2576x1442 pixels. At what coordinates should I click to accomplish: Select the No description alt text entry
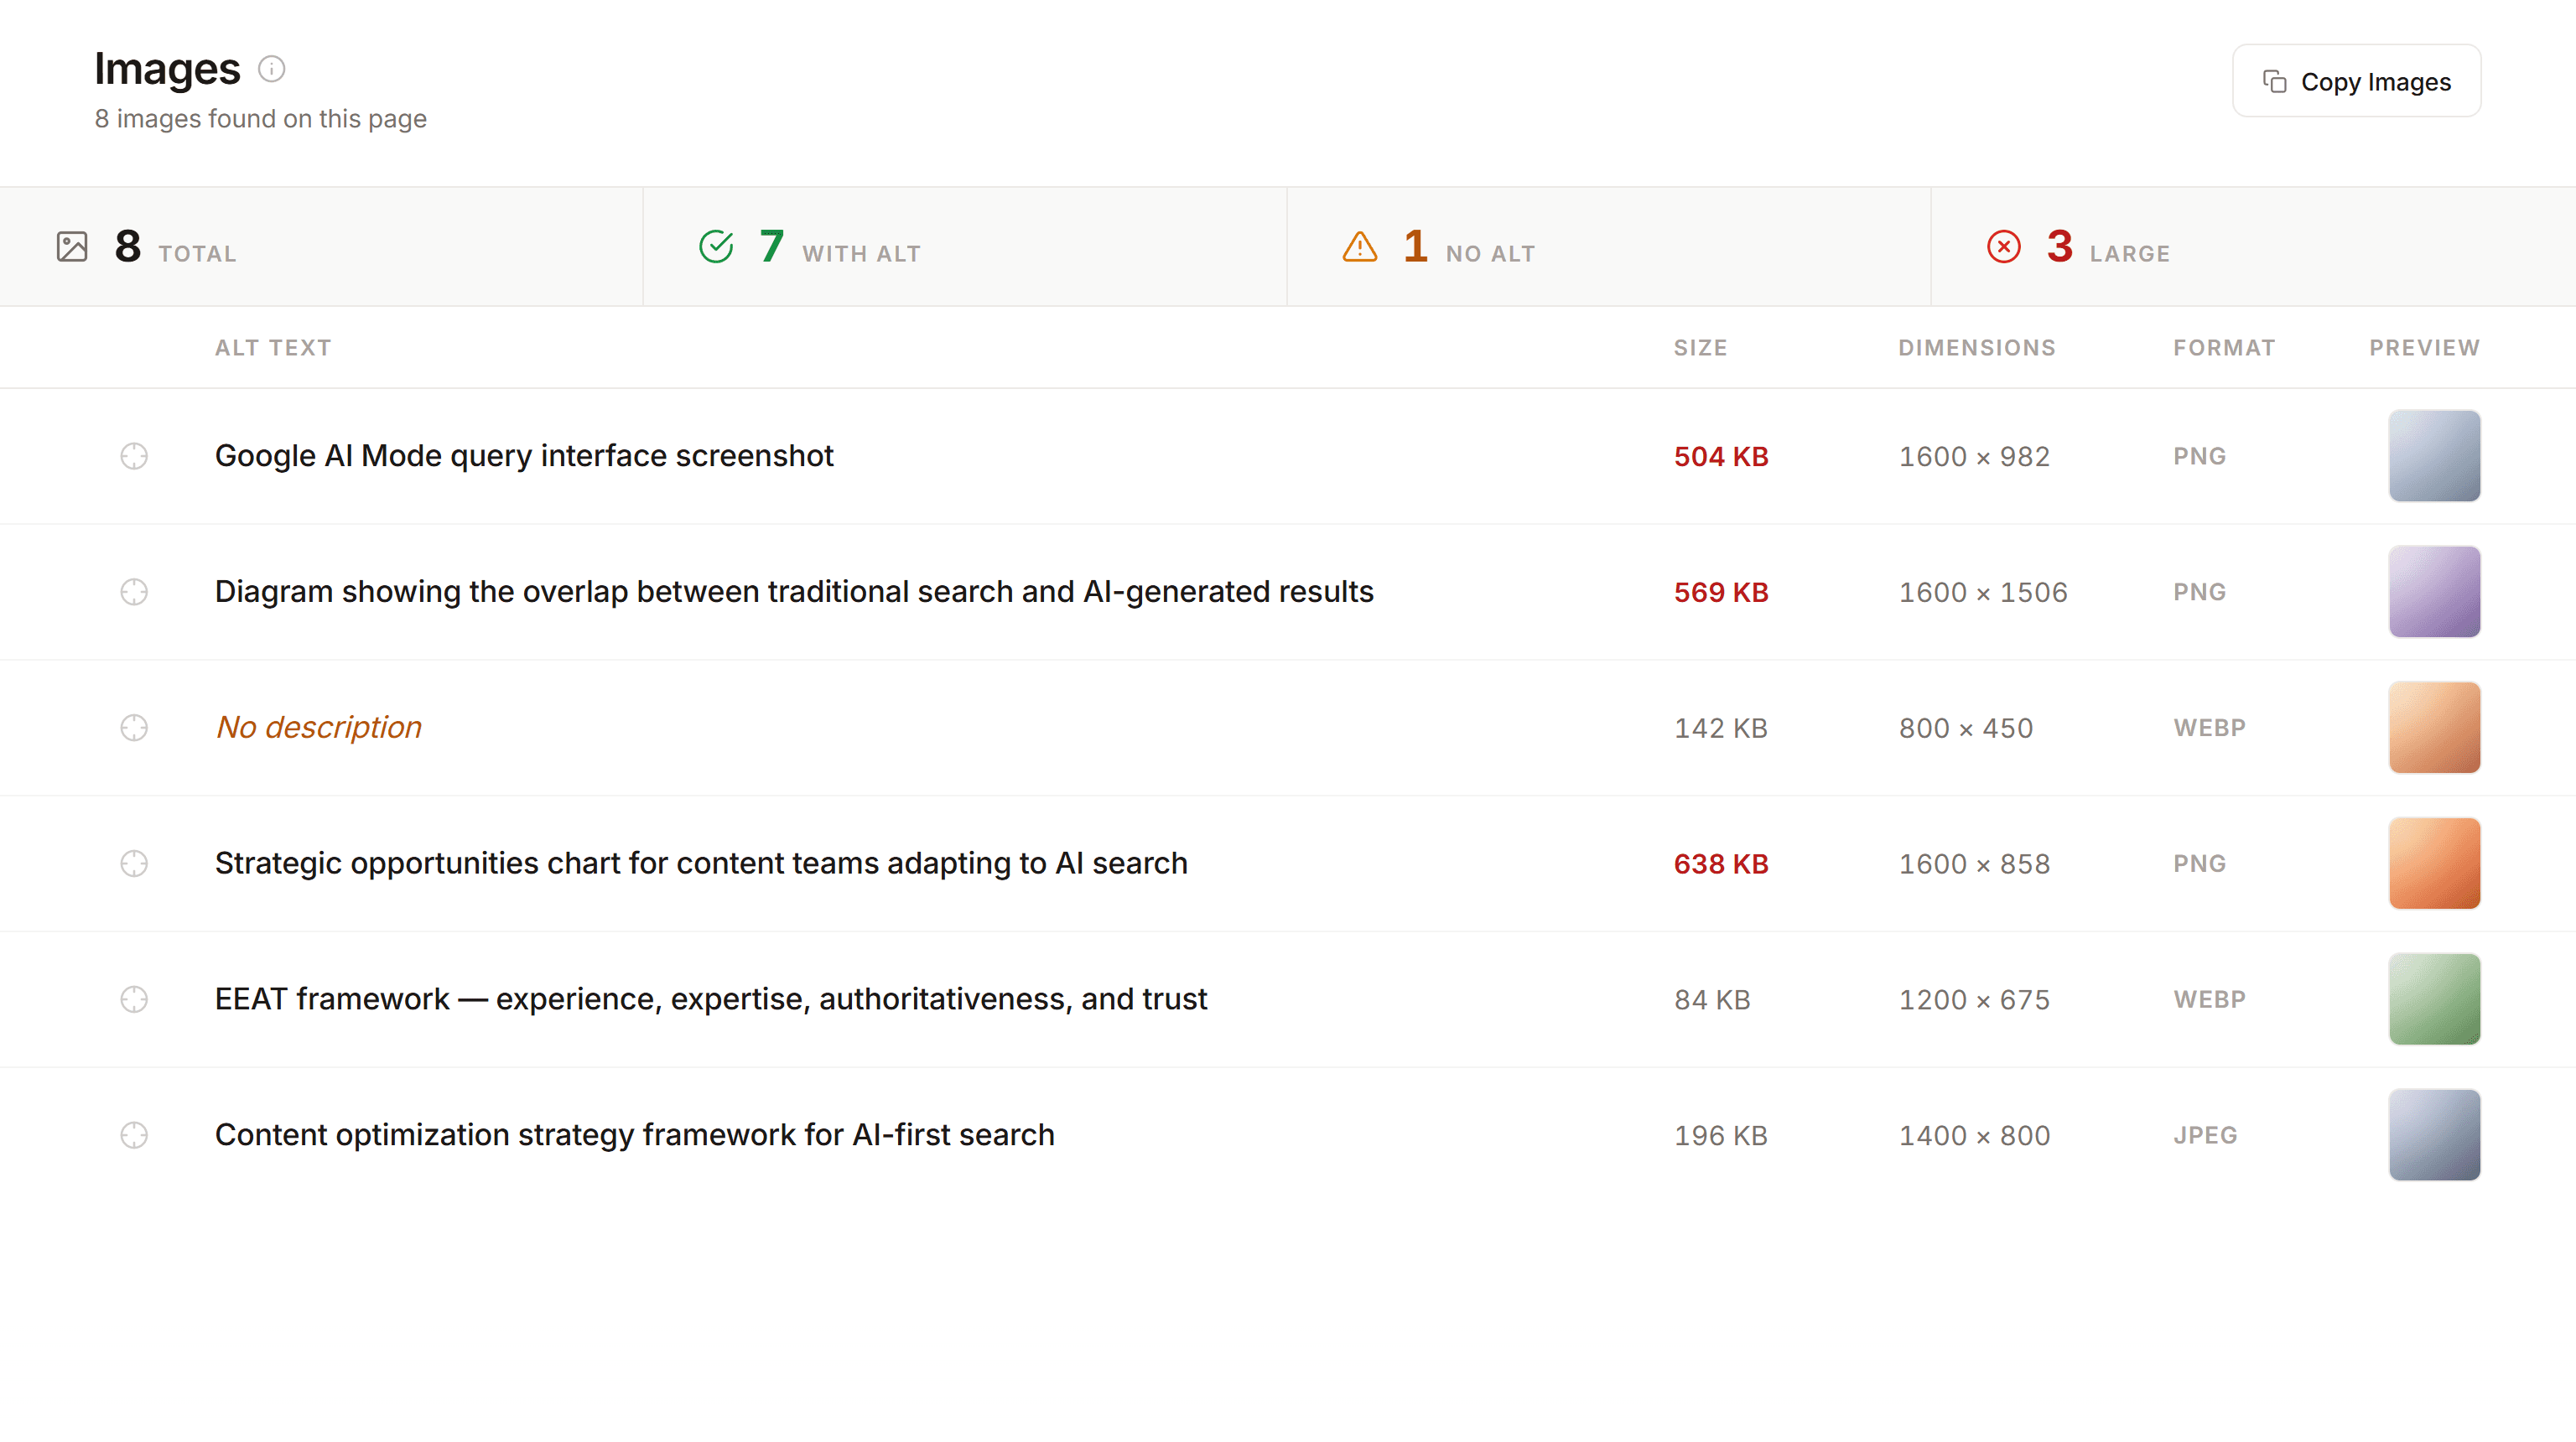(319, 728)
